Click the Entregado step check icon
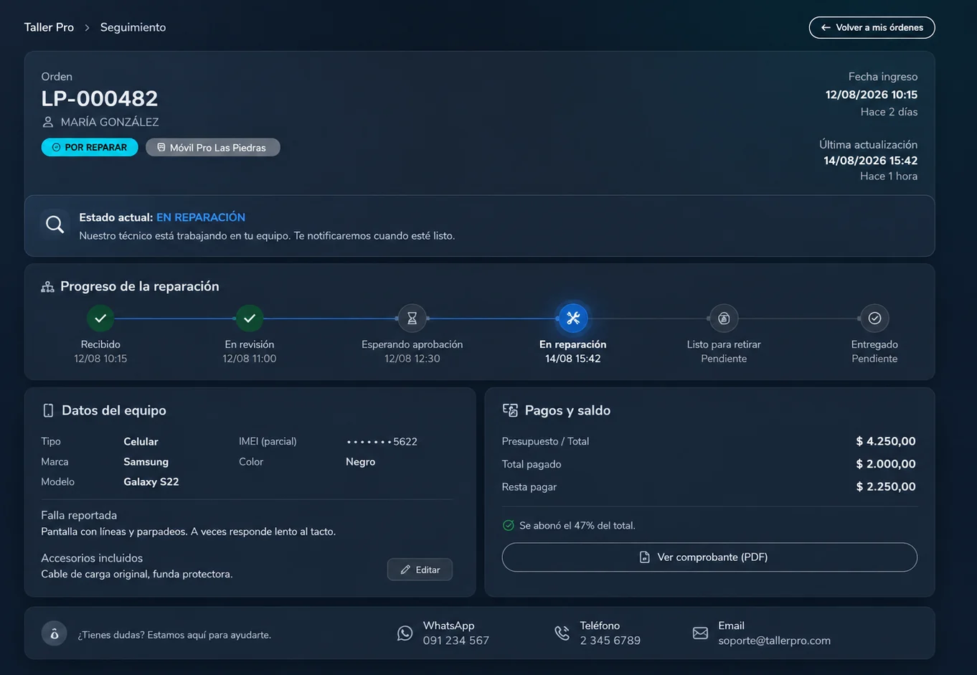 (x=874, y=318)
